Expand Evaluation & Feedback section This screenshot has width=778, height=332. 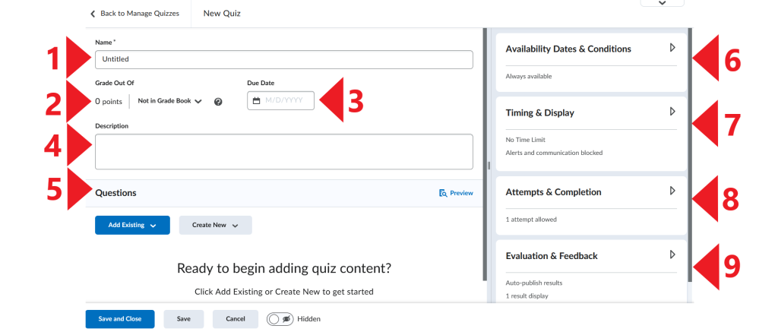pos(672,254)
